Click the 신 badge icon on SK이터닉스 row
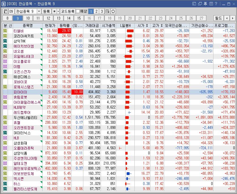 (x=5, y=133)
